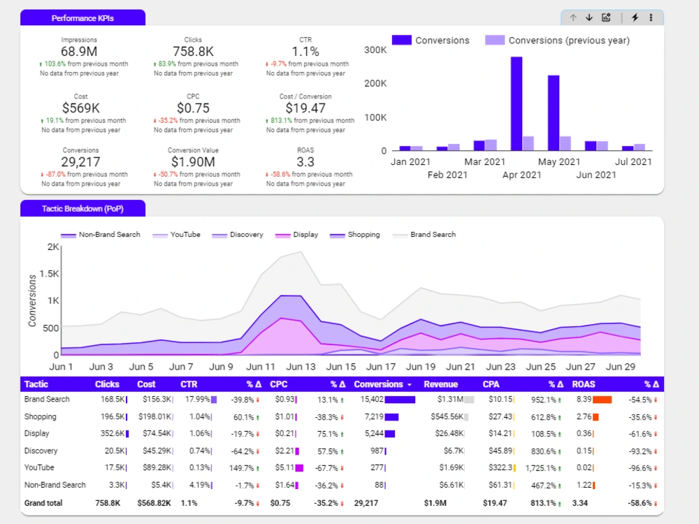Sort the table by the Cost column
Screen dimensions: 699x524
(x=145, y=384)
